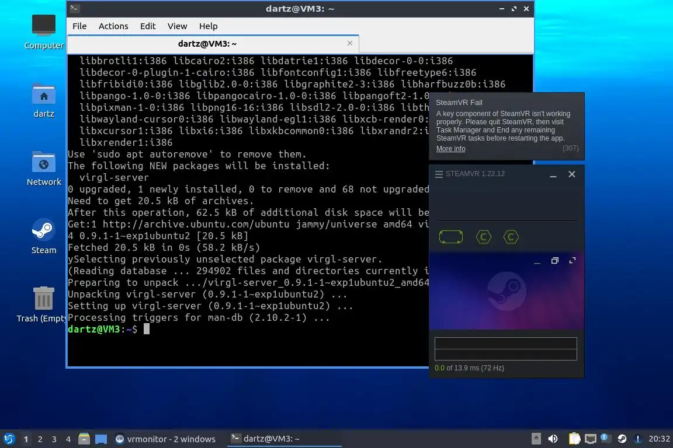Image resolution: width=673 pixels, height=448 pixels.
Task: Open the Trash desktop icon
Action: [42, 304]
